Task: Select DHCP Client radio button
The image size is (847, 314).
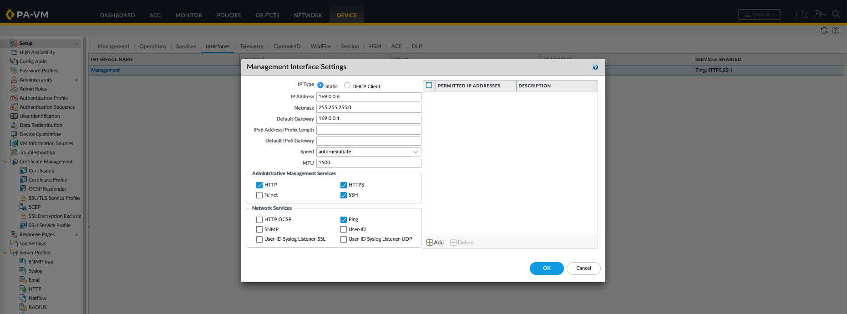Action: point(347,85)
